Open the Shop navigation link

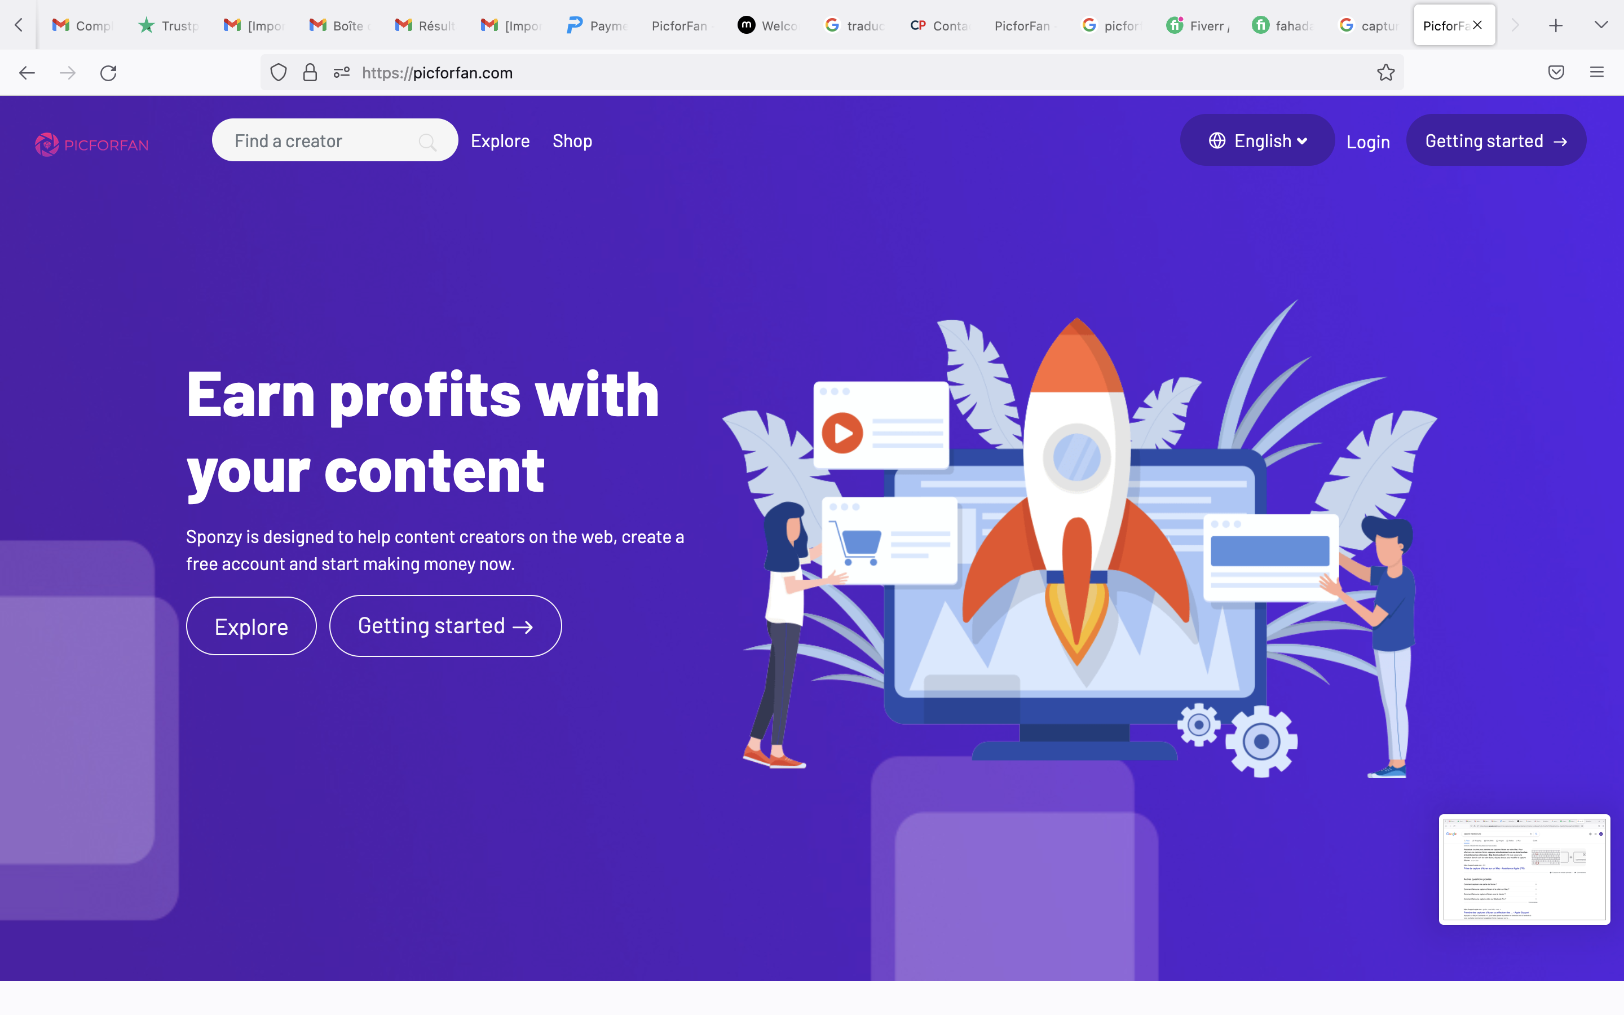(572, 141)
